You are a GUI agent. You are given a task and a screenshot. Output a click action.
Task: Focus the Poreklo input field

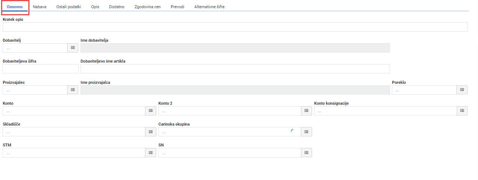tap(424, 90)
